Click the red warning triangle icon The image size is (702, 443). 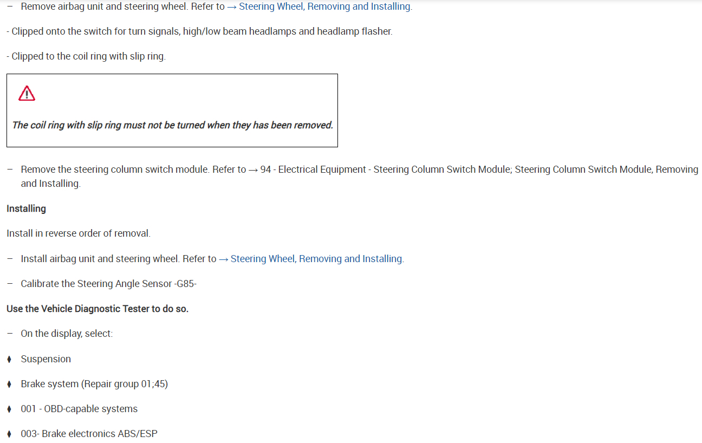pyautogui.click(x=27, y=94)
